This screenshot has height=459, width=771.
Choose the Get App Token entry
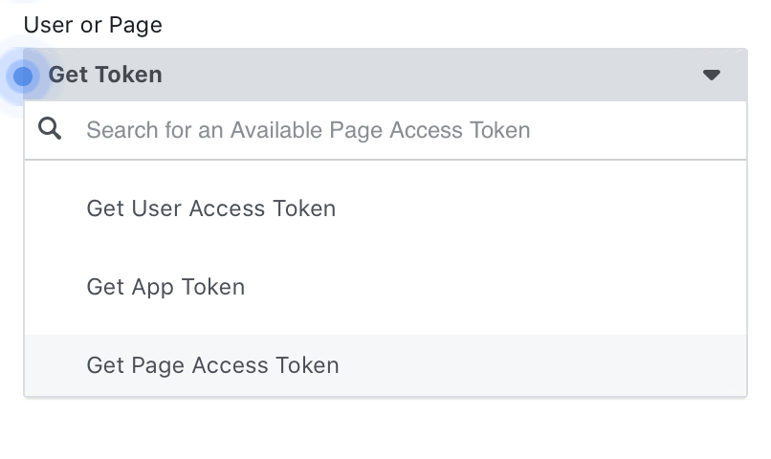(385, 287)
